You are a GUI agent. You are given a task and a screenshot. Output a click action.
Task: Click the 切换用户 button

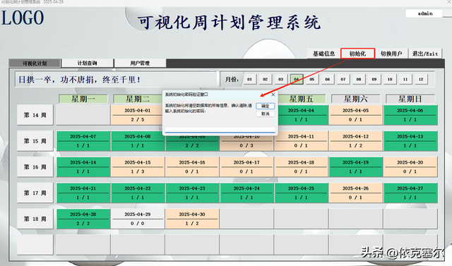tap(391, 54)
